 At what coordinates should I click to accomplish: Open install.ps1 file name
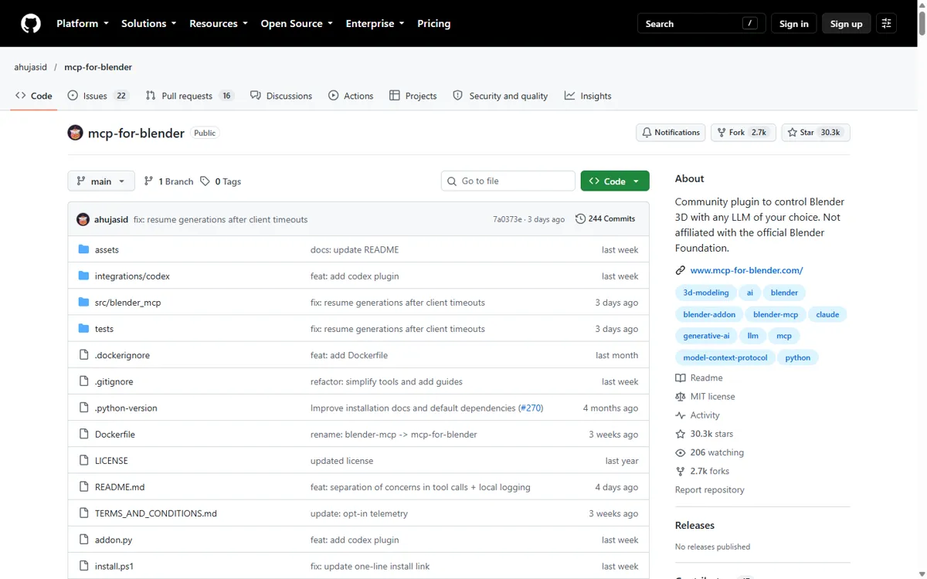click(x=114, y=566)
